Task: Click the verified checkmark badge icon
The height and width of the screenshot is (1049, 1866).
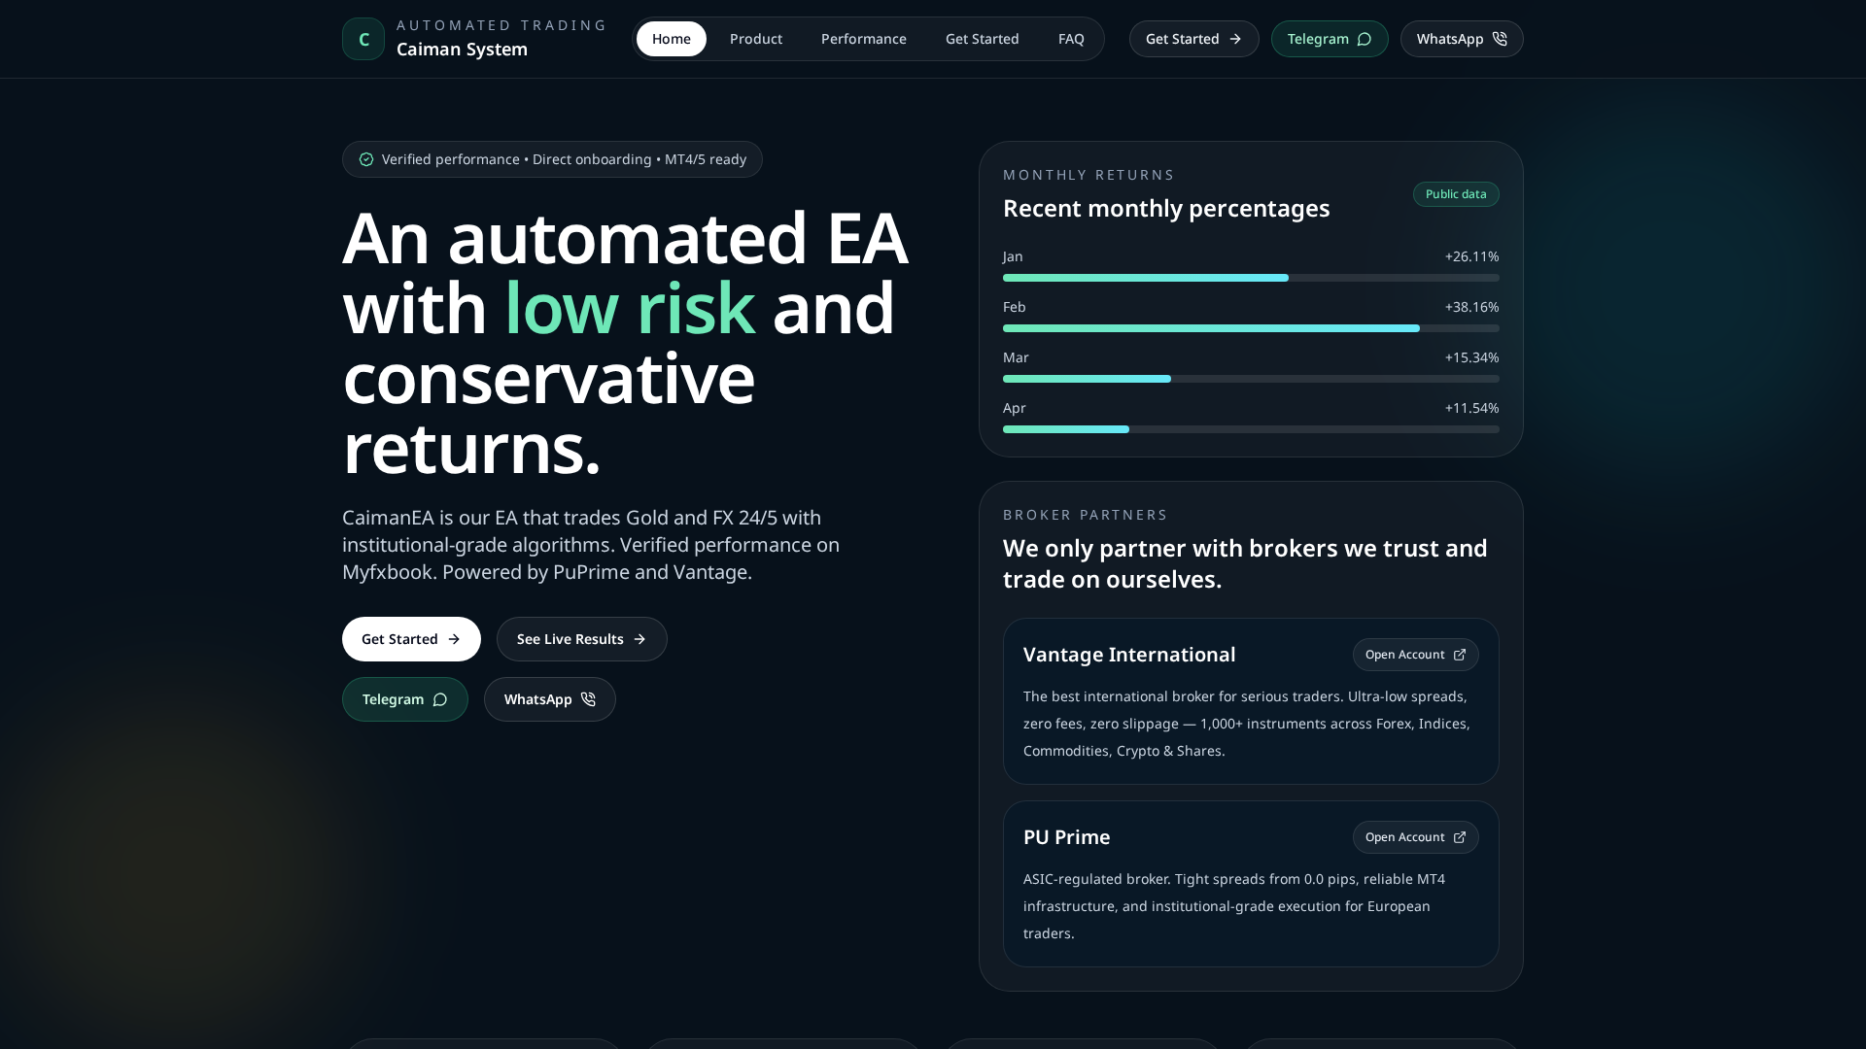Action: [x=365, y=159]
